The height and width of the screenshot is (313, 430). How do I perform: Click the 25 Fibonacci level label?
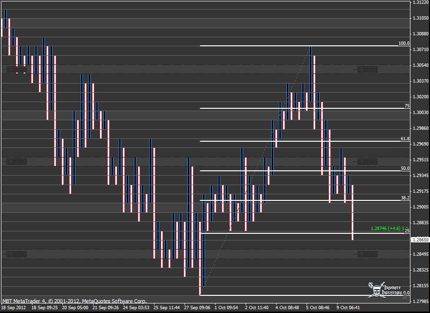(407, 230)
